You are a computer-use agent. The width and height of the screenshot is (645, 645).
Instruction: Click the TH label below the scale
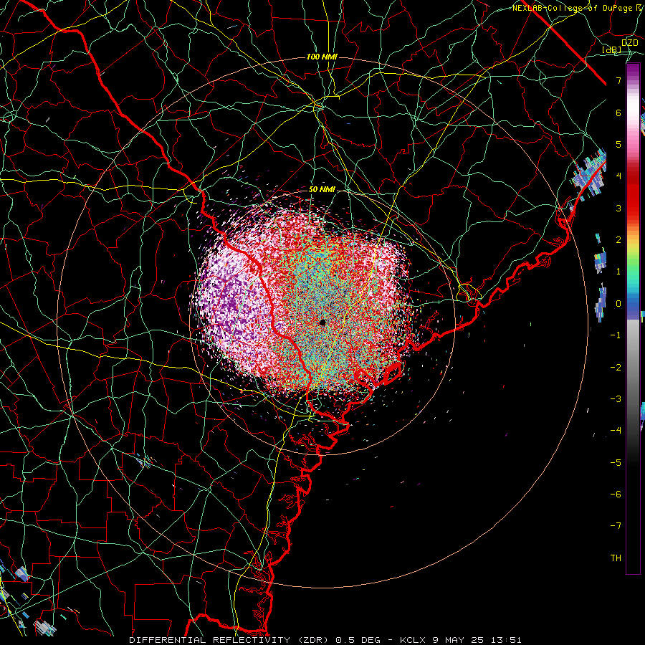coord(616,558)
